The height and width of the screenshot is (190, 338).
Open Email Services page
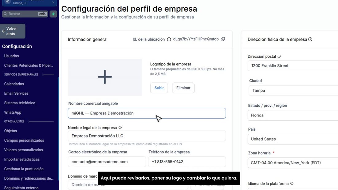click(16, 93)
